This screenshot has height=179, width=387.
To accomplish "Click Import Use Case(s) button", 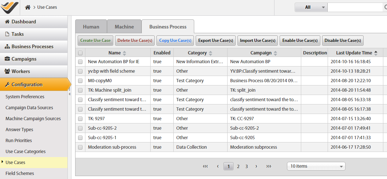I will (x=258, y=41).
